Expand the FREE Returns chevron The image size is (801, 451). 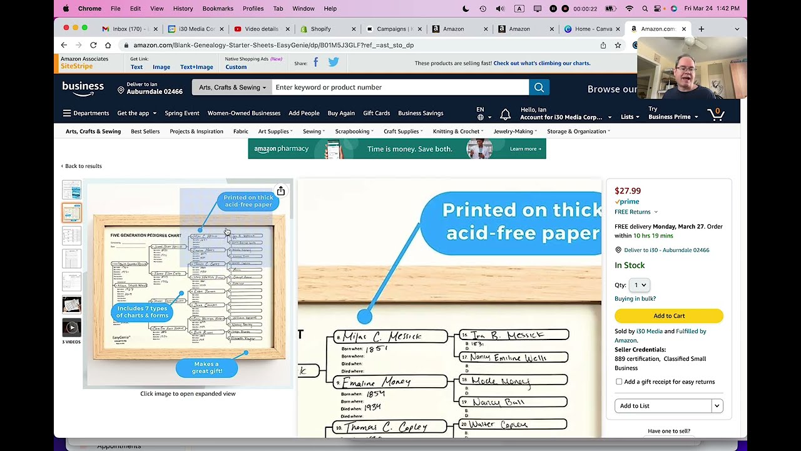pyautogui.click(x=656, y=212)
